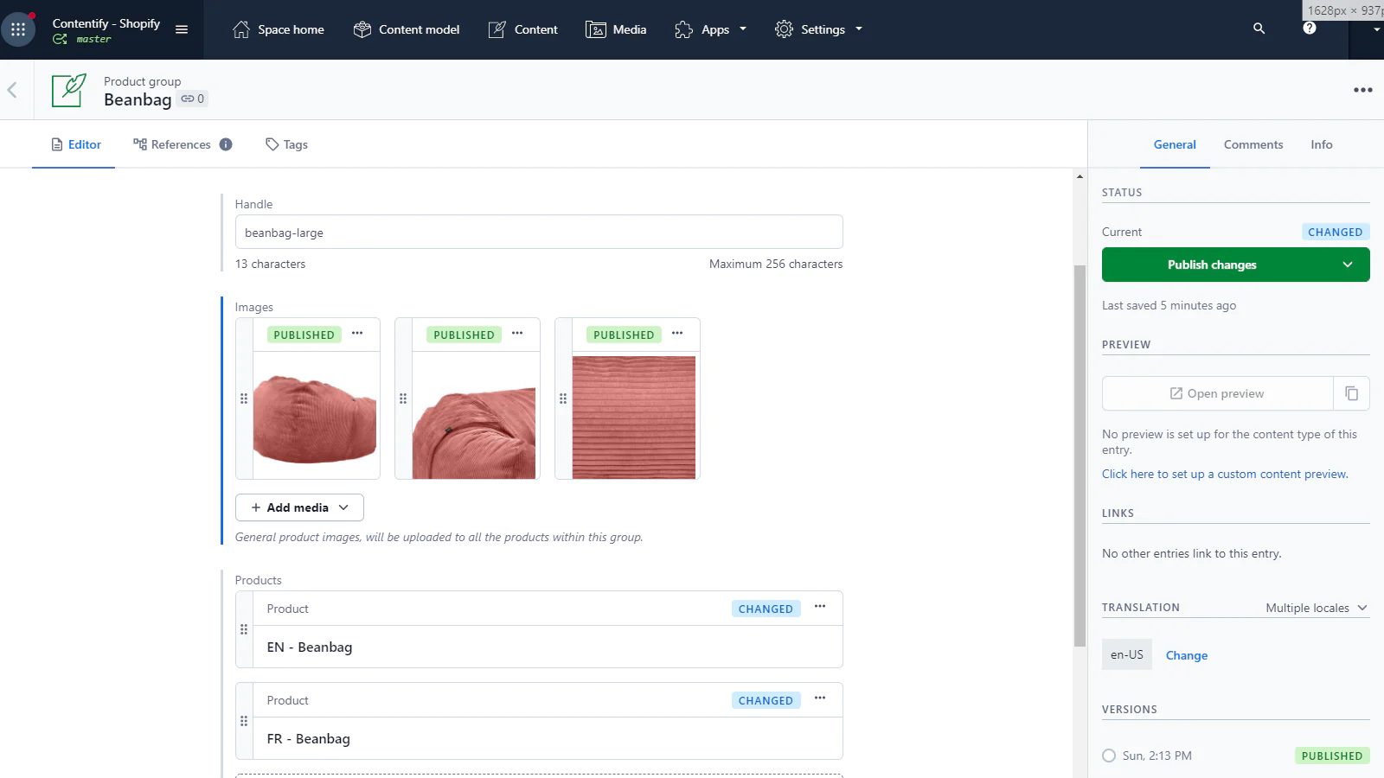Open the entry actions ellipsis menu
The height and width of the screenshot is (778, 1384).
click(1363, 90)
